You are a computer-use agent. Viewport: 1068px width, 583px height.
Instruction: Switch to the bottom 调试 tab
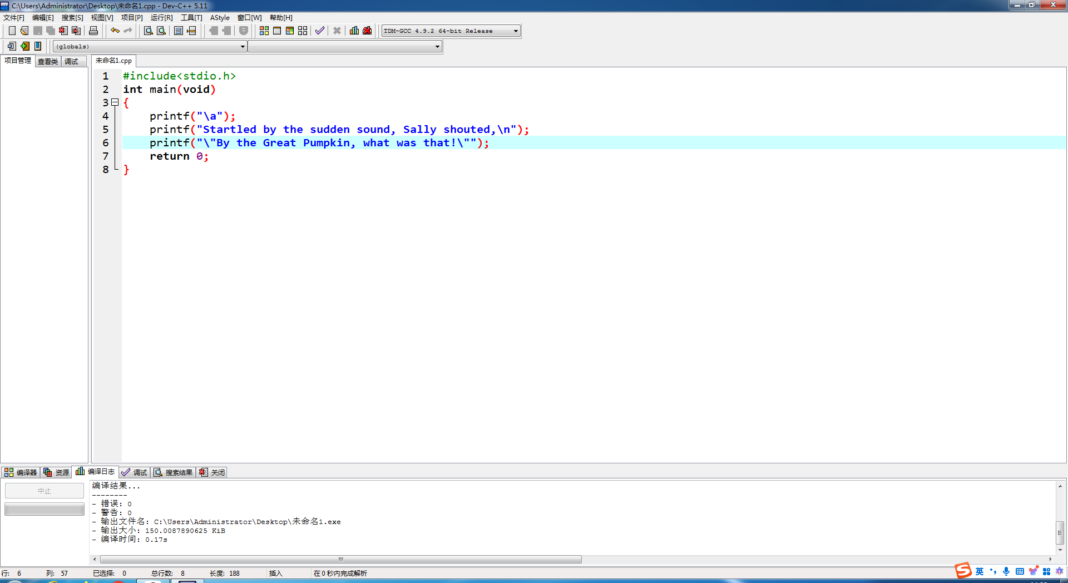pos(134,472)
